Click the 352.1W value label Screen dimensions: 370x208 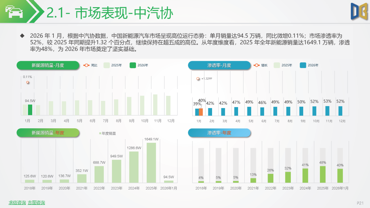[x=82, y=171]
